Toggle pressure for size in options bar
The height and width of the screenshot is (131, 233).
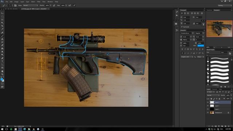[x=74, y=5]
